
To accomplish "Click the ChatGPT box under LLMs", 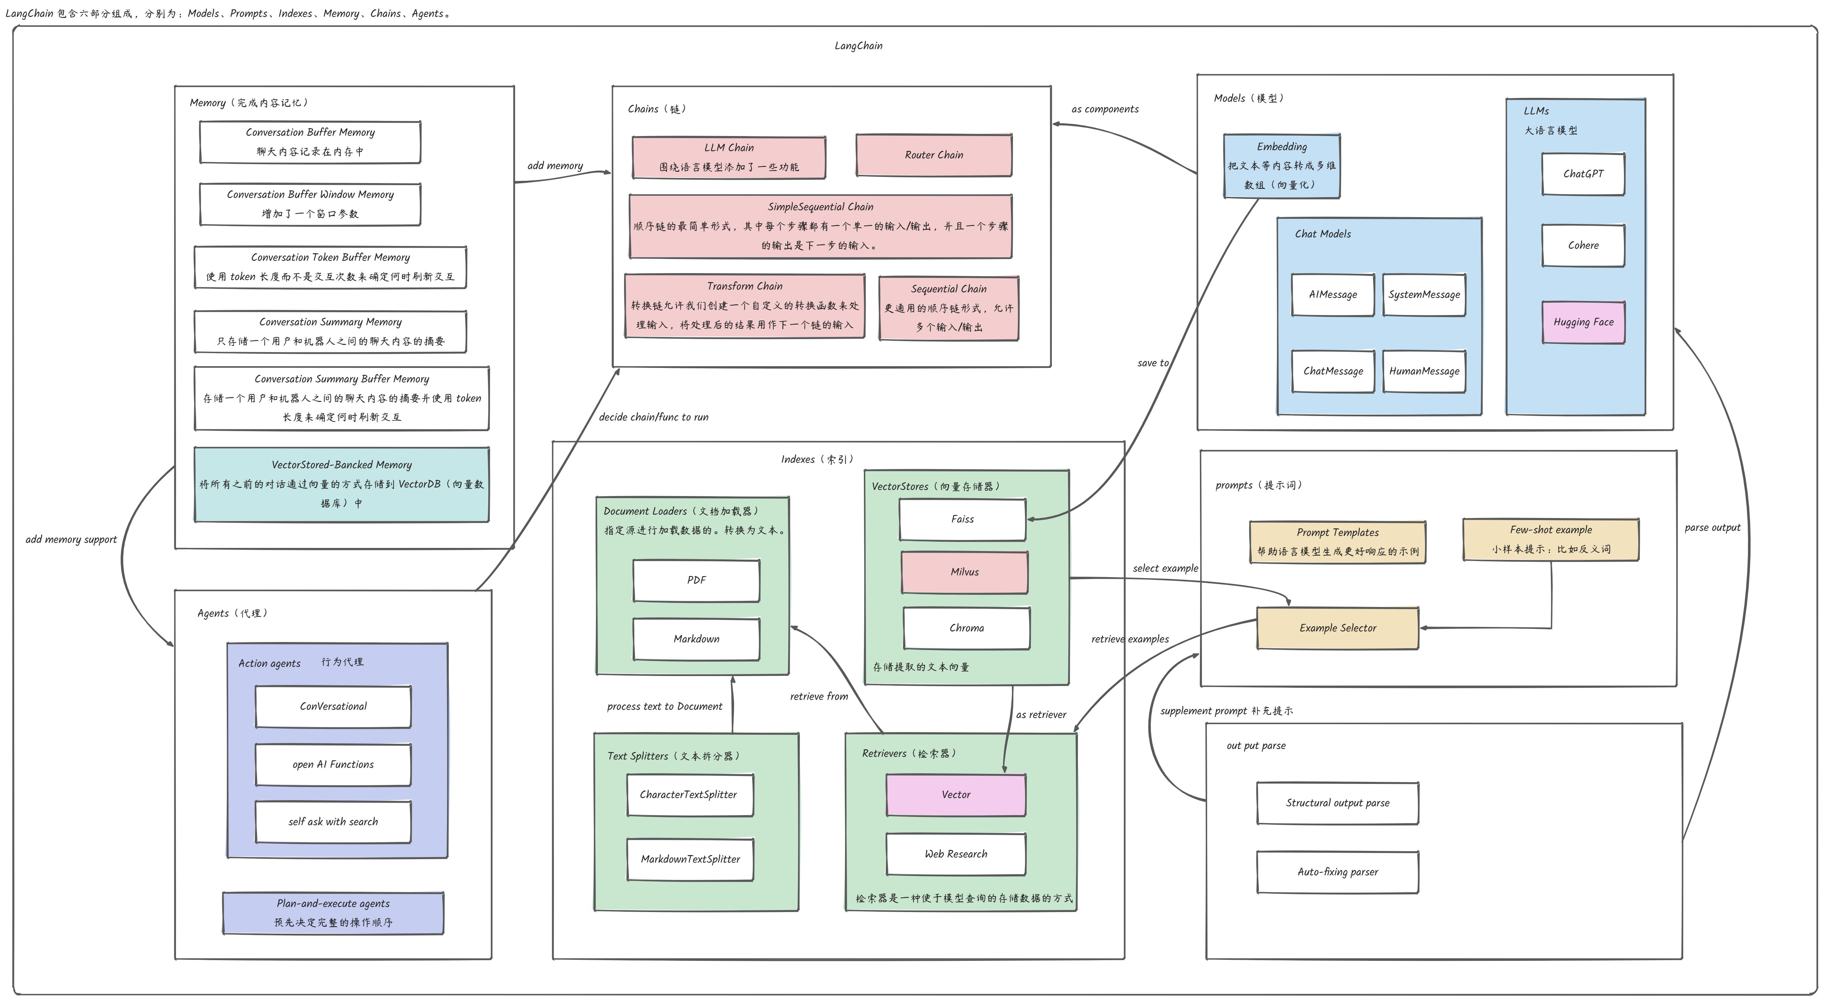I will coord(1583,174).
